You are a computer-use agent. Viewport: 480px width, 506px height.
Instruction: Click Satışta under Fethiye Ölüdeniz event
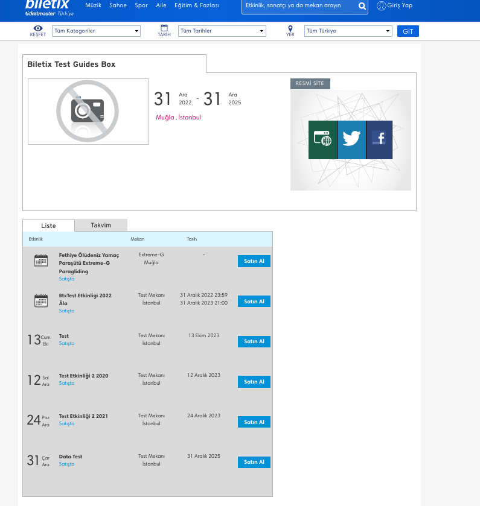66,279
